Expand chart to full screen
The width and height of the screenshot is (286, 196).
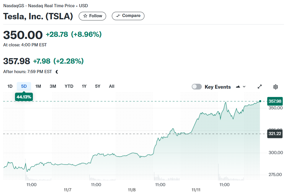[x=259, y=87]
